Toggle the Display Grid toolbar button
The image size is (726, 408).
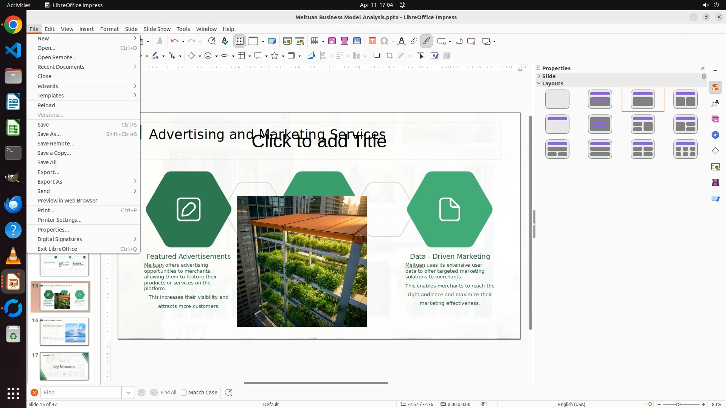point(240,41)
